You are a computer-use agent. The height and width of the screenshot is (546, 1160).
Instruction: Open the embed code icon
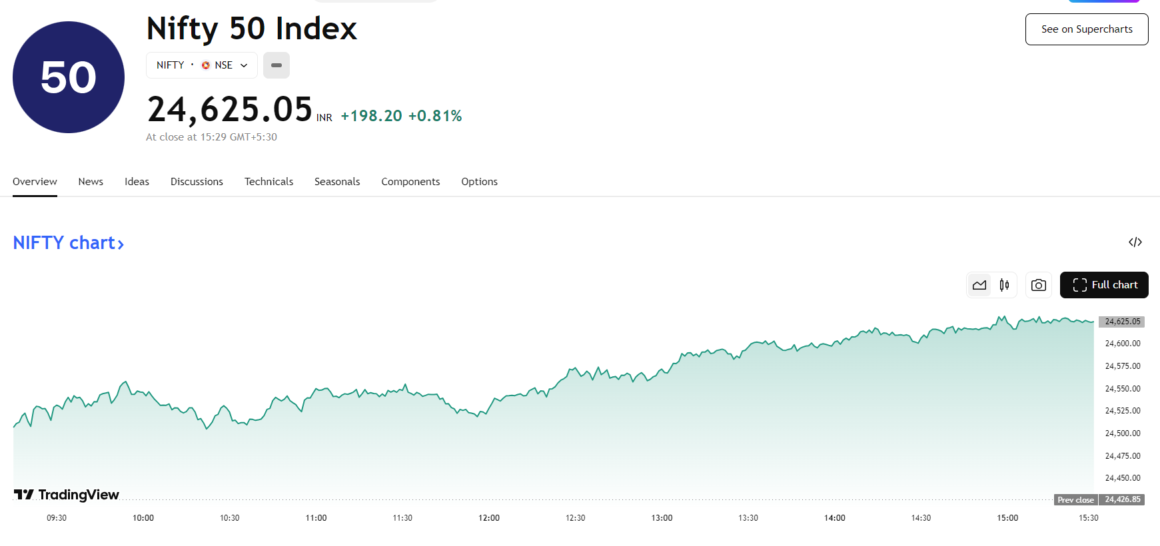click(1135, 242)
